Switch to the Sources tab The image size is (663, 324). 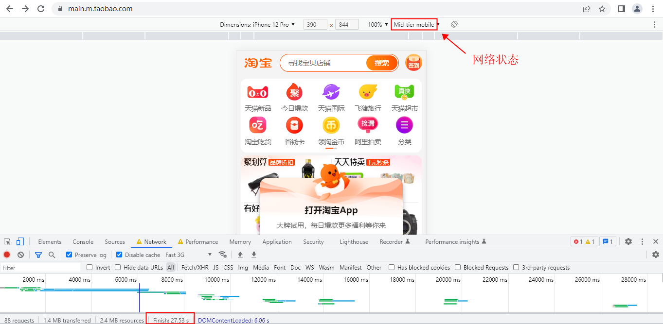115,241
